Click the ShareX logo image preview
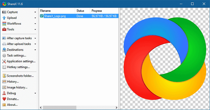Screen dimensions: 210x110 click(x=165, y=59)
